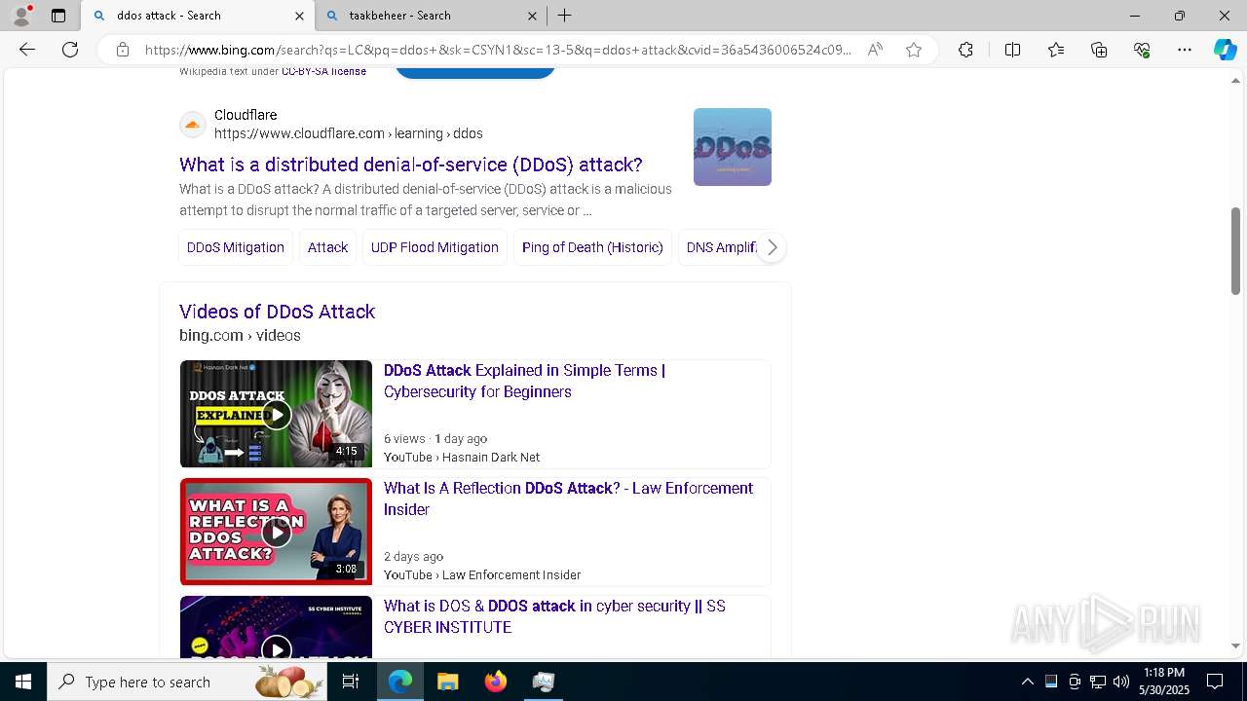The height and width of the screenshot is (701, 1247).
Task: Open What is DOS & DDOS attack link
Action: (x=554, y=616)
